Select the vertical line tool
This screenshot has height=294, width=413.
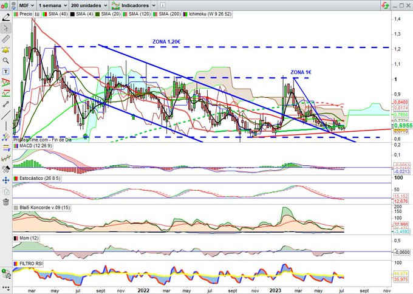click(x=5, y=126)
